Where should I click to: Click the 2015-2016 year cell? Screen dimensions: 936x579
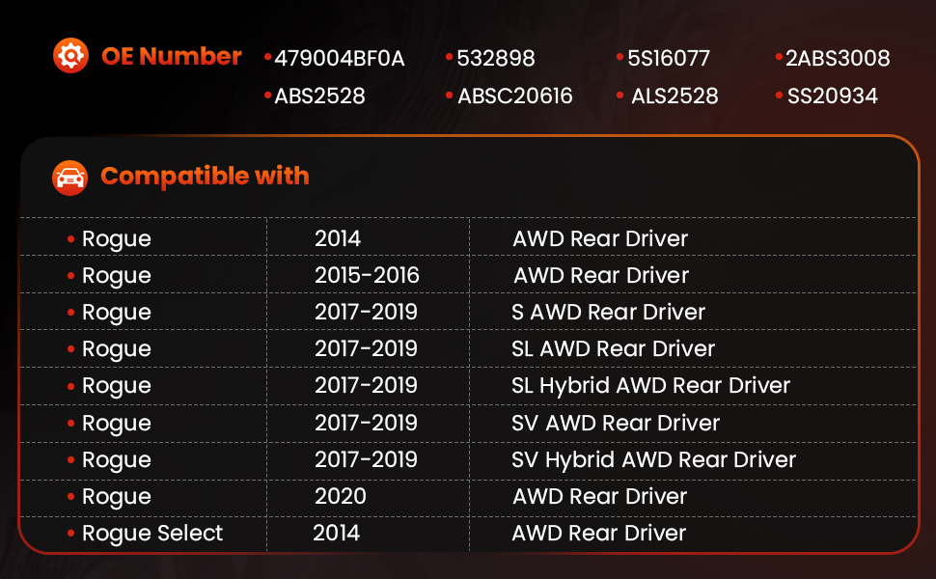pos(367,275)
